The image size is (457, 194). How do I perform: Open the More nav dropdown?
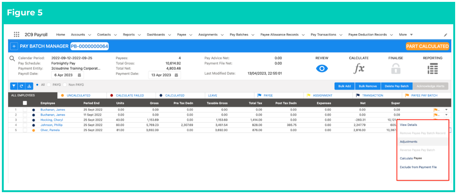click(x=405, y=35)
